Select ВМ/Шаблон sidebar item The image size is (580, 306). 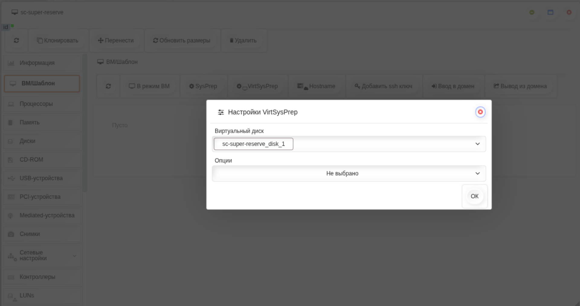pos(42,83)
